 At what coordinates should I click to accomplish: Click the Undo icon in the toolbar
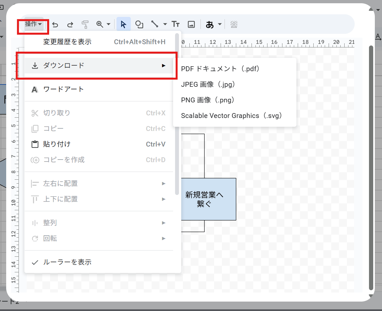coord(55,24)
